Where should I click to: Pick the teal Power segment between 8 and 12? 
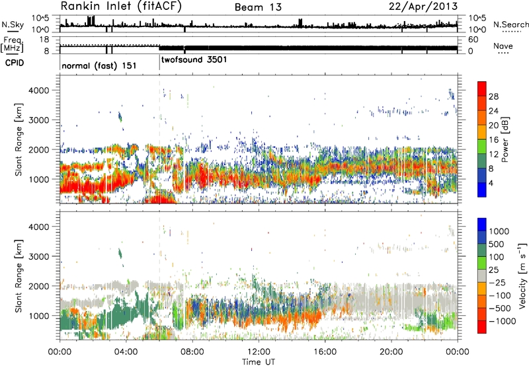click(x=482, y=161)
